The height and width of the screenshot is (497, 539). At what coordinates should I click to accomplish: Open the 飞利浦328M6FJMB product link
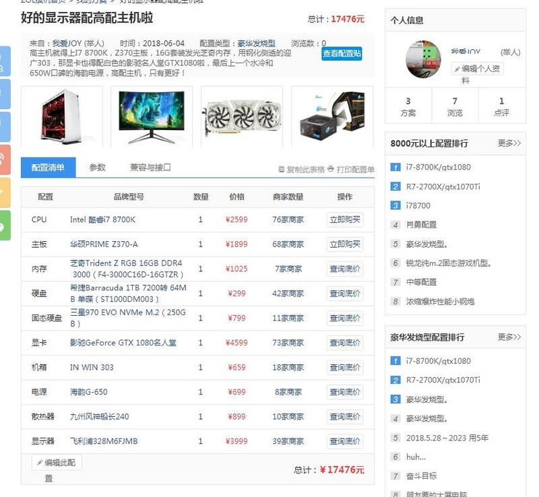[x=104, y=441]
